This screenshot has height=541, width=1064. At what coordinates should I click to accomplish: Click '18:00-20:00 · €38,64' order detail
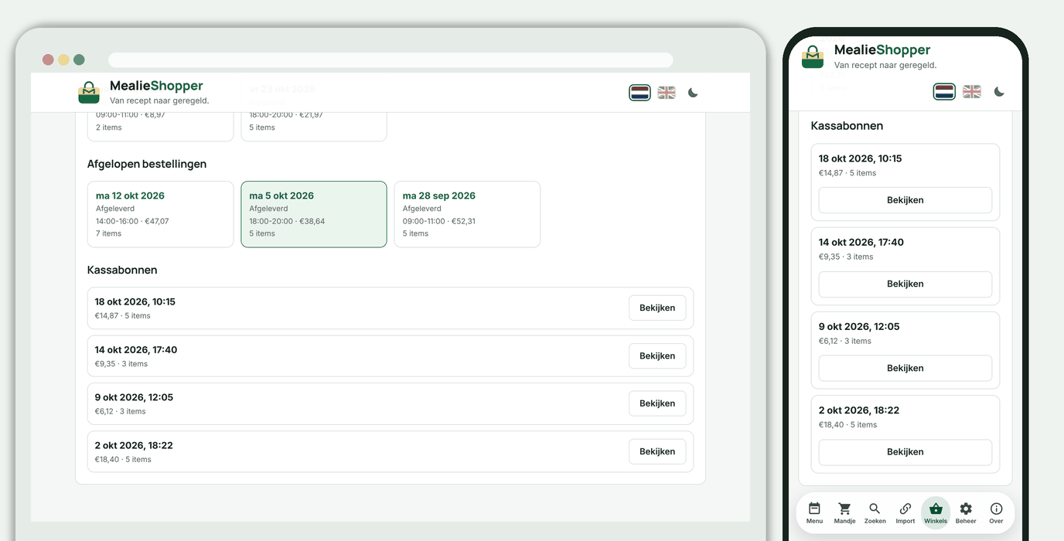click(287, 221)
